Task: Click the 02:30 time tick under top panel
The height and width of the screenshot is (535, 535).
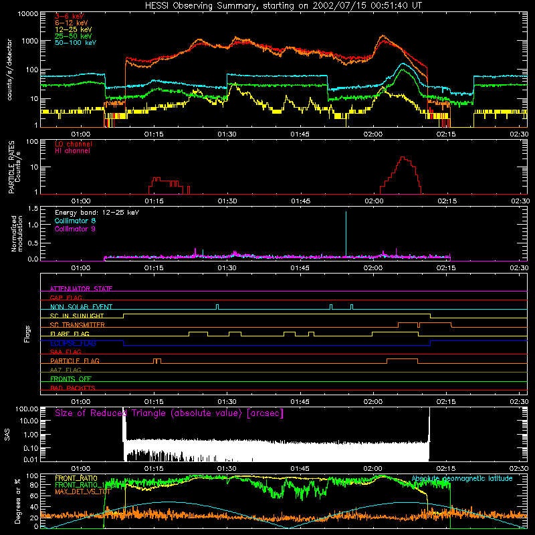Action: pyautogui.click(x=519, y=134)
